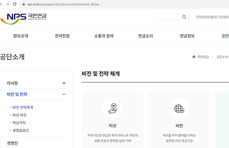Click the 비전 card title

pyautogui.click(x=179, y=126)
